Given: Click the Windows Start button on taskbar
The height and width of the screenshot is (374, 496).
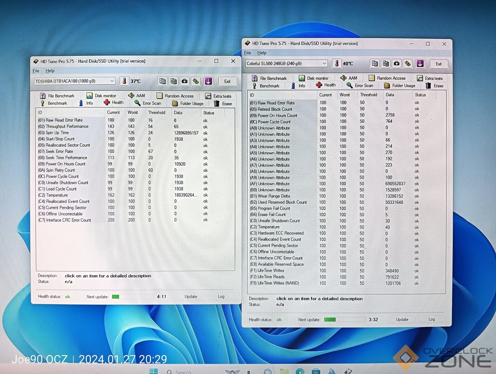Looking at the screenshot, I should [153, 371].
